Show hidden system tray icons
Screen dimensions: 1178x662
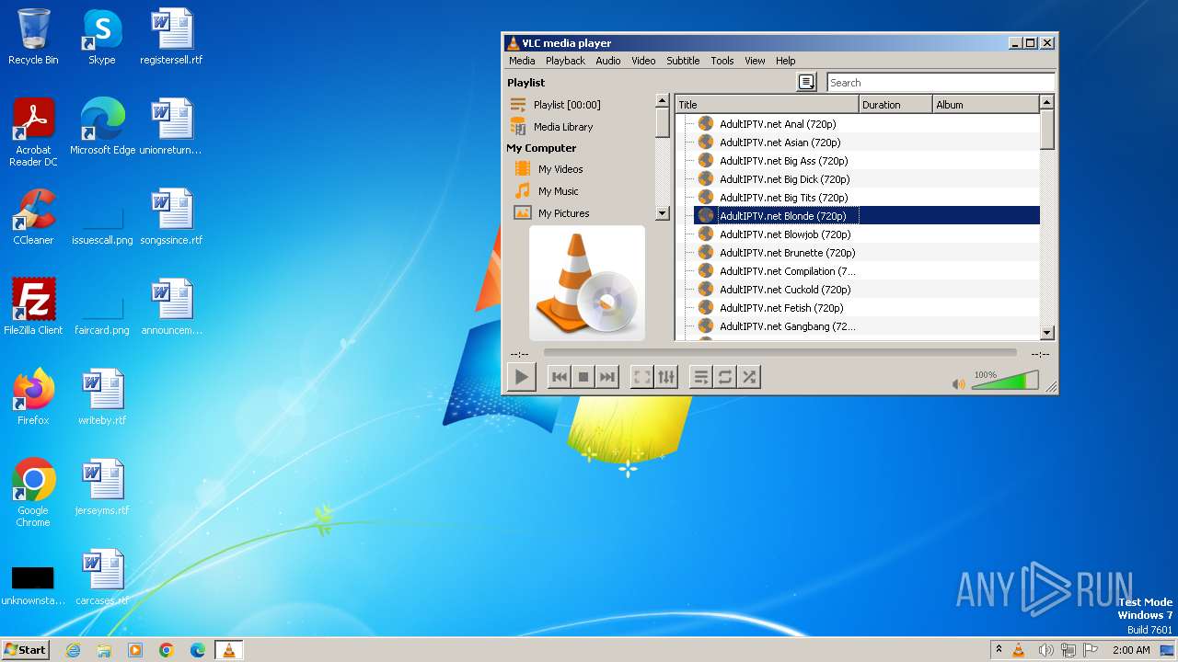(998, 650)
